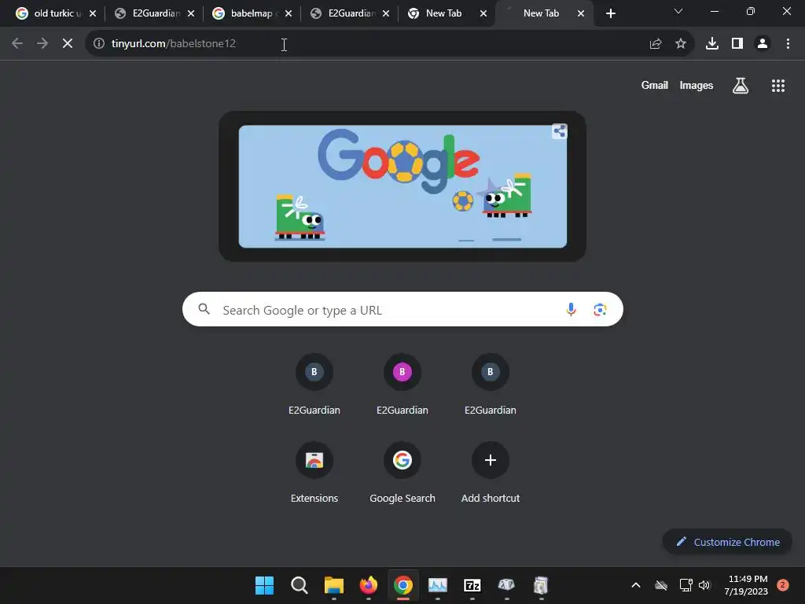Open the monitor graph app in taskbar
Image resolution: width=805 pixels, height=604 pixels.
(x=437, y=585)
